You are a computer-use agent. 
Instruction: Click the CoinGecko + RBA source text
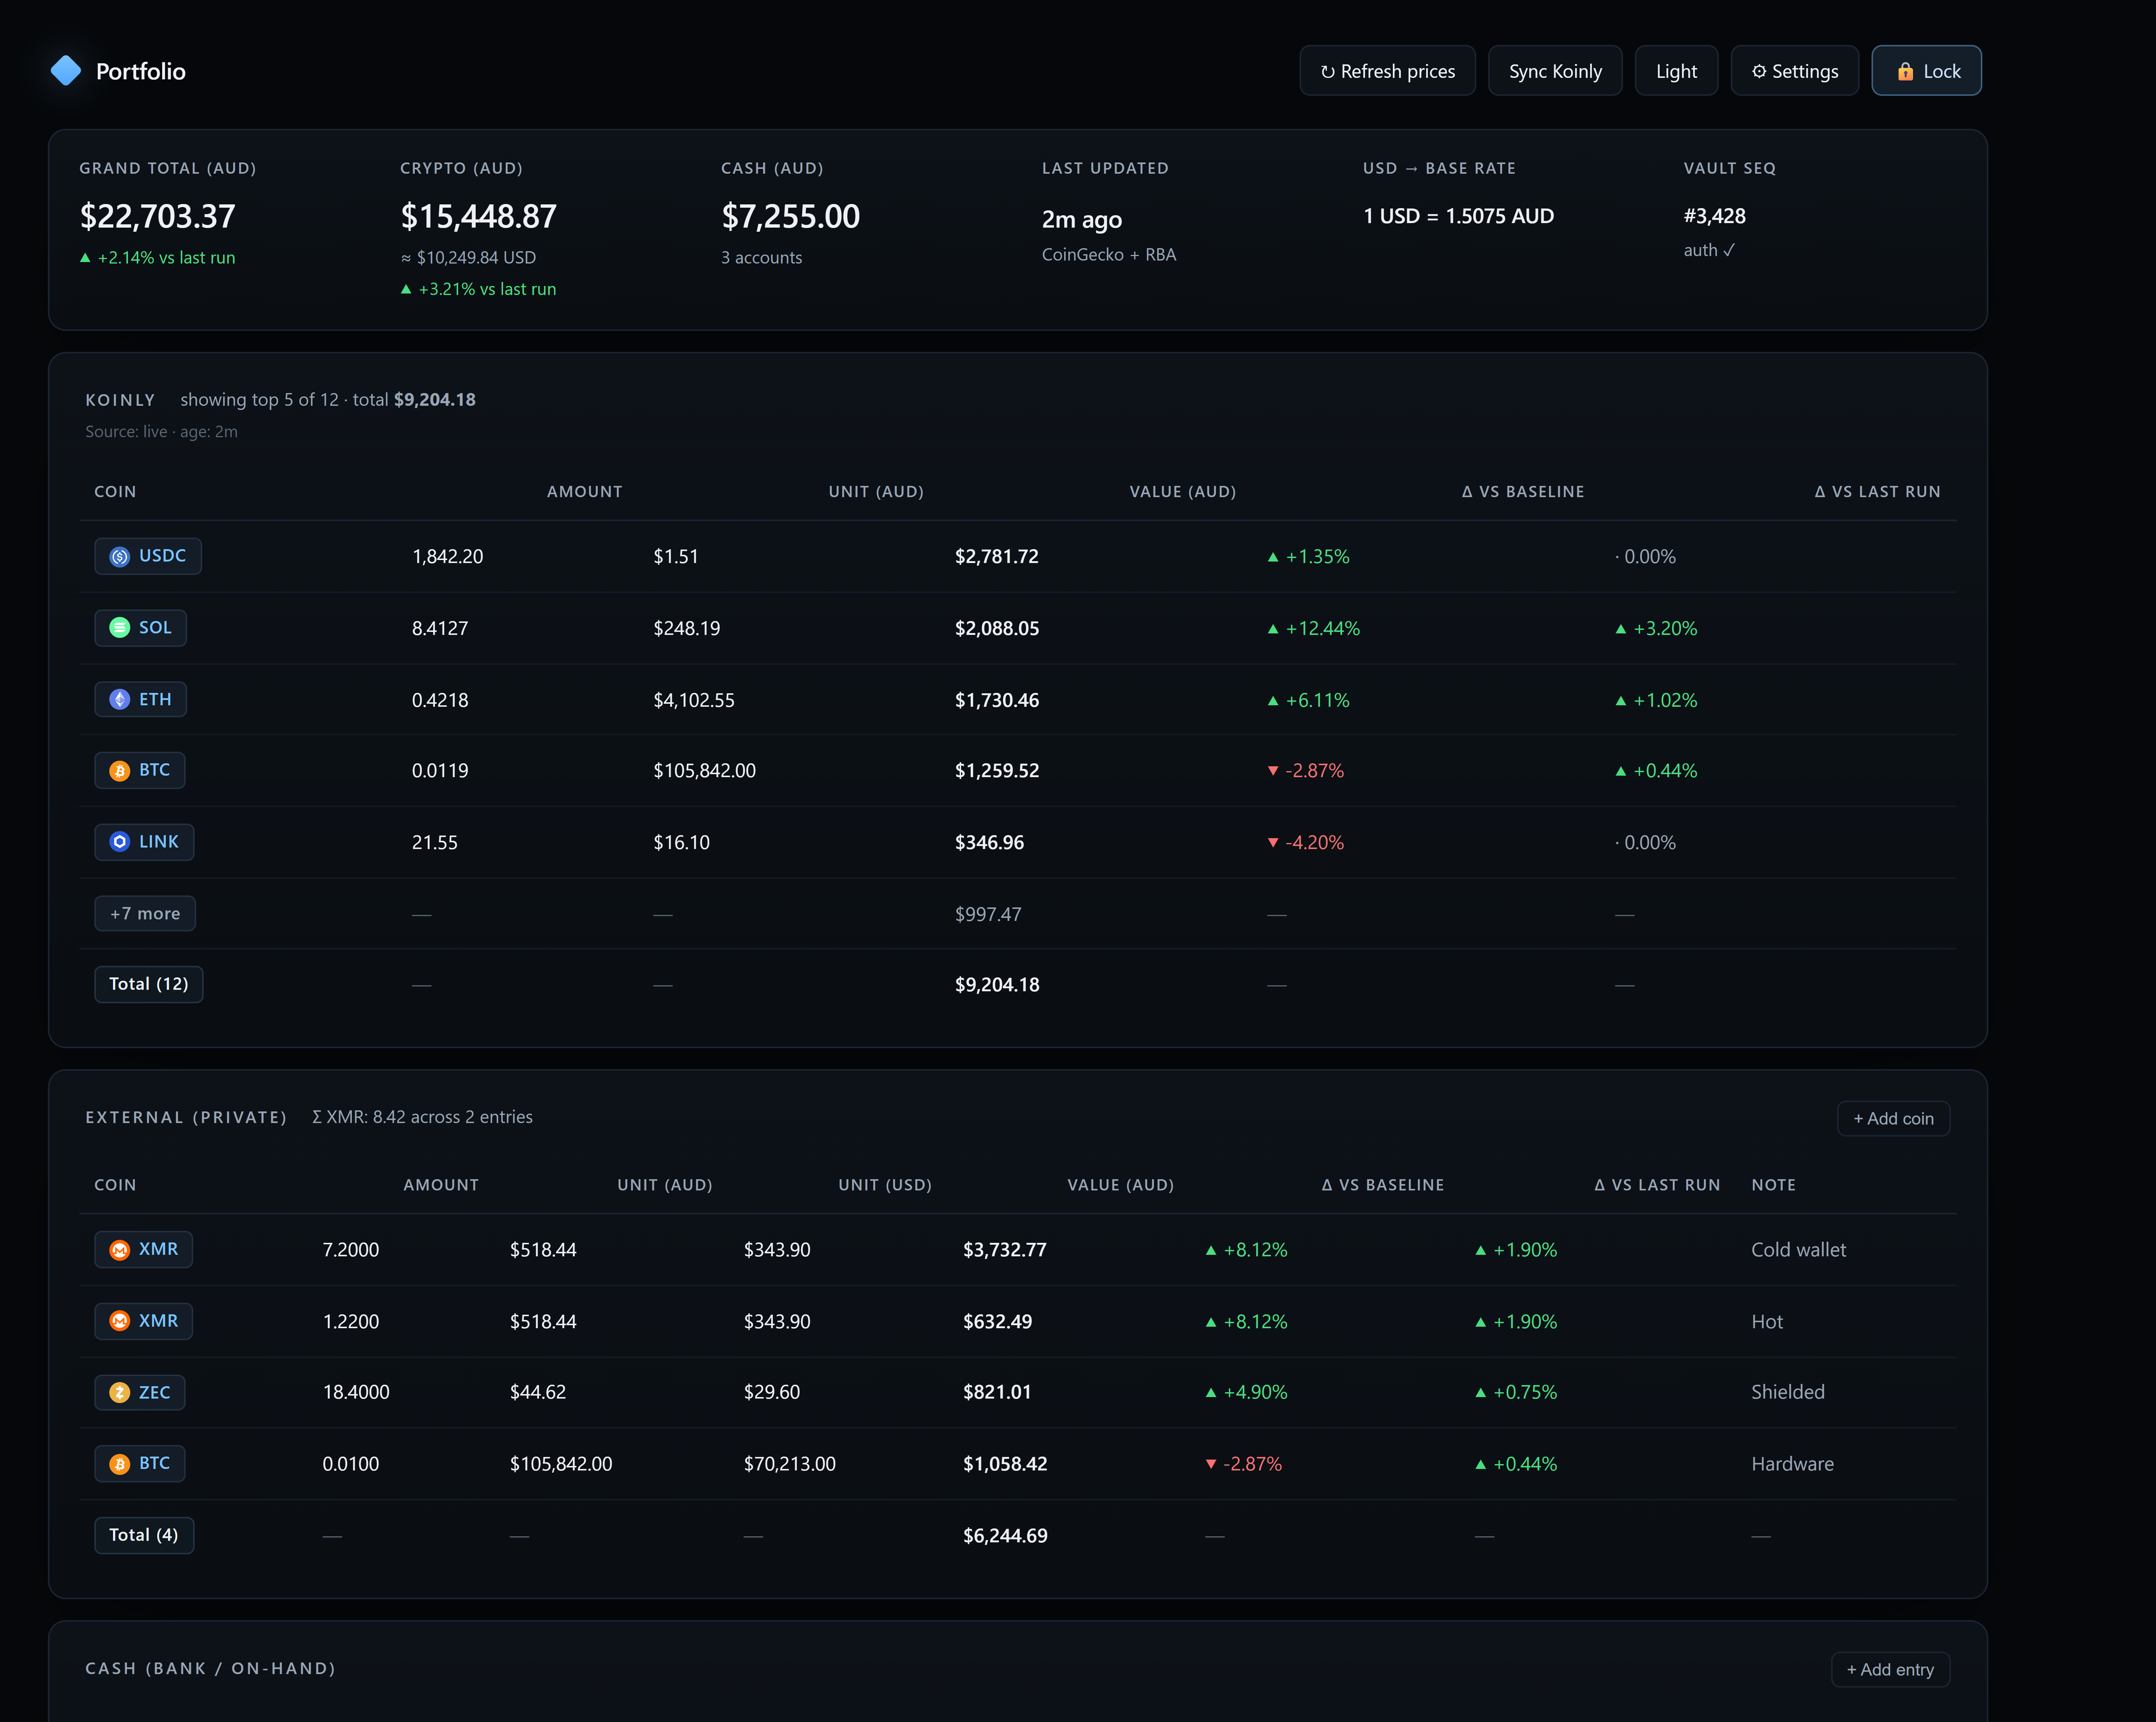1109,255
